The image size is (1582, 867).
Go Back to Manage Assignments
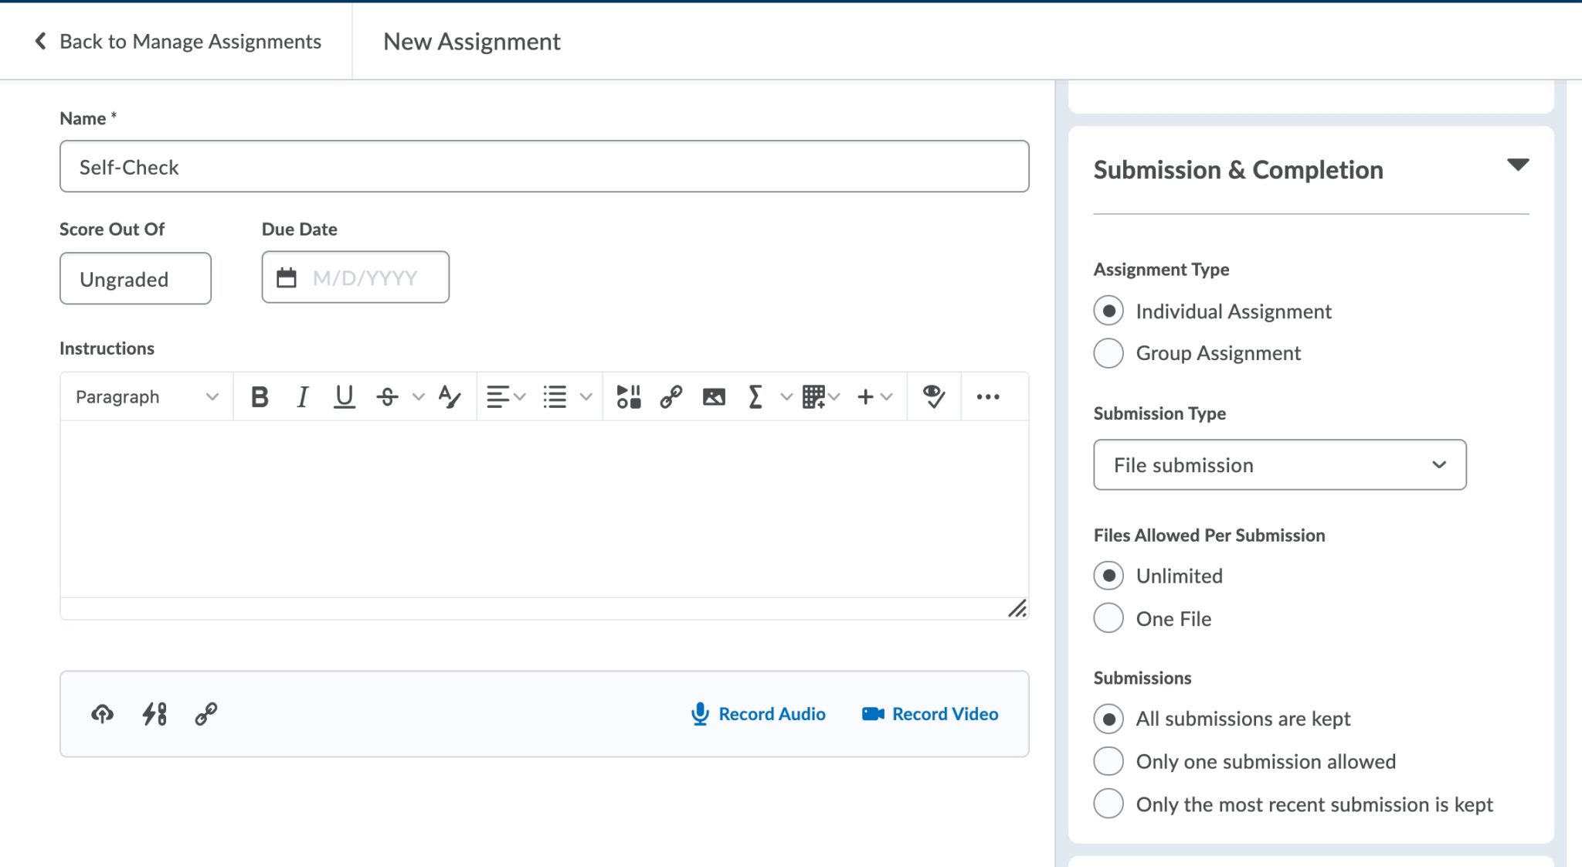tap(177, 41)
